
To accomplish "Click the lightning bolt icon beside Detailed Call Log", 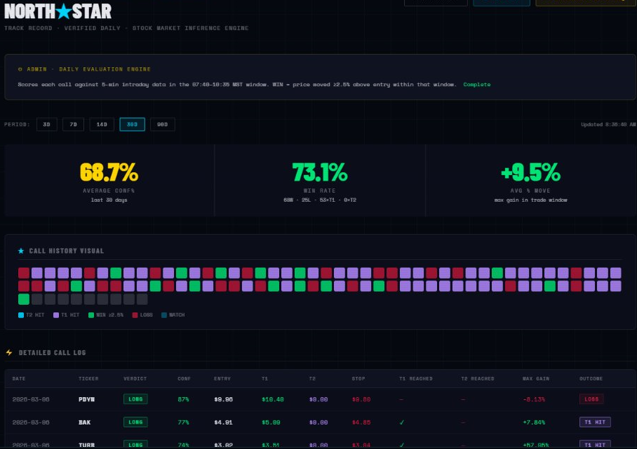I will coord(9,352).
